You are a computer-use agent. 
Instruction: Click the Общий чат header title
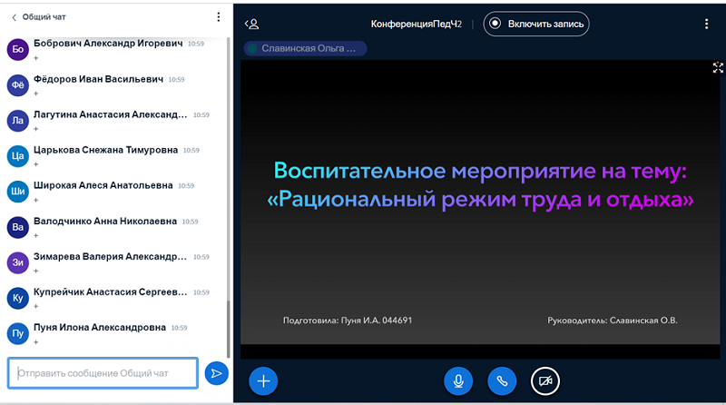click(x=44, y=17)
